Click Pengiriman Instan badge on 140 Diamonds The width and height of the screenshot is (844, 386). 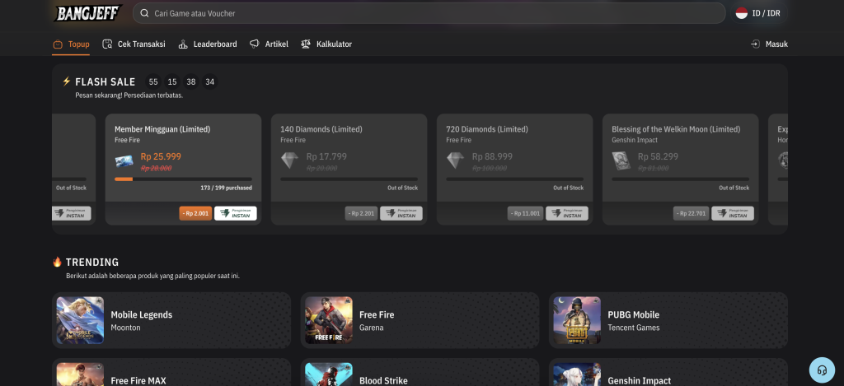click(x=401, y=213)
